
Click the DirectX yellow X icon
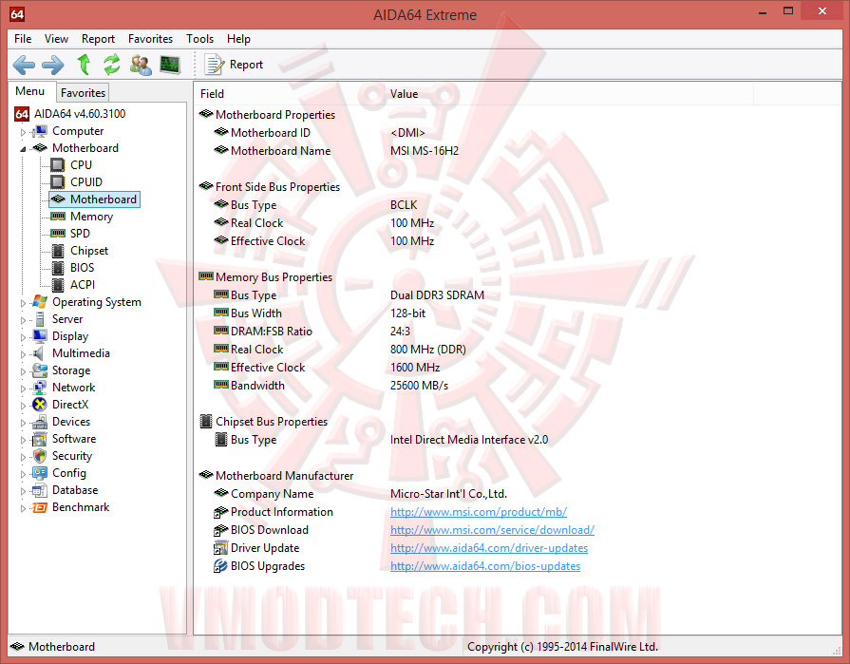(x=39, y=405)
